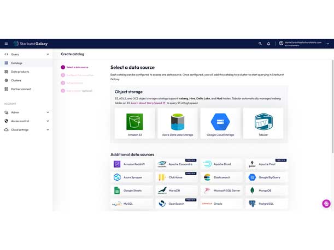Open the hamburger navigation menu
Image resolution: width=334 pixels, height=250 pixels.
[x=7, y=44]
